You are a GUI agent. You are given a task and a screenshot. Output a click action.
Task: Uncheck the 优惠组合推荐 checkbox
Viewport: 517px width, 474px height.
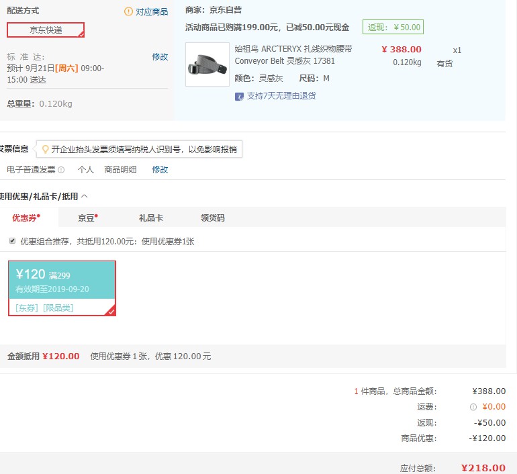[13, 240]
